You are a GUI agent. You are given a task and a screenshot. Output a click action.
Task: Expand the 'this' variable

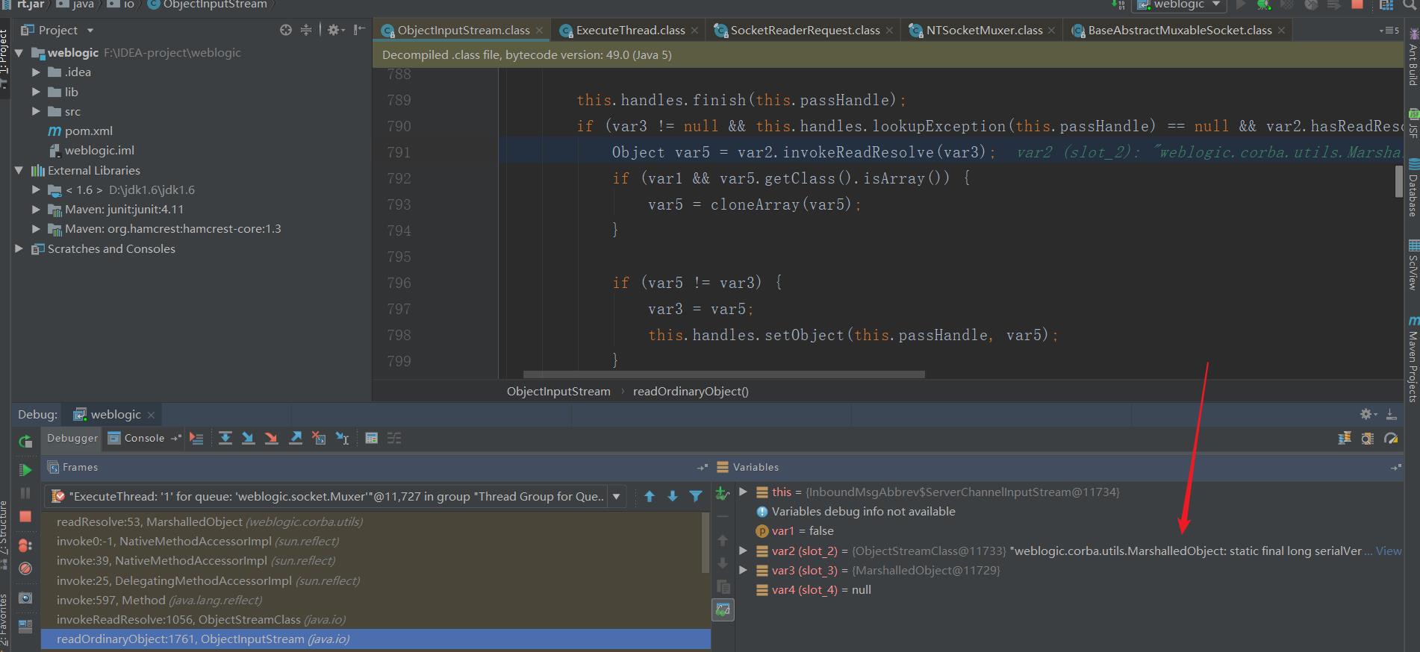tap(743, 492)
